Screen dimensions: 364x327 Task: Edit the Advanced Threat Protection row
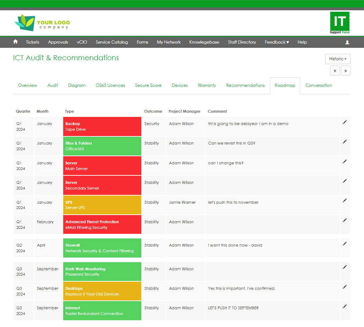coord(344,220)
